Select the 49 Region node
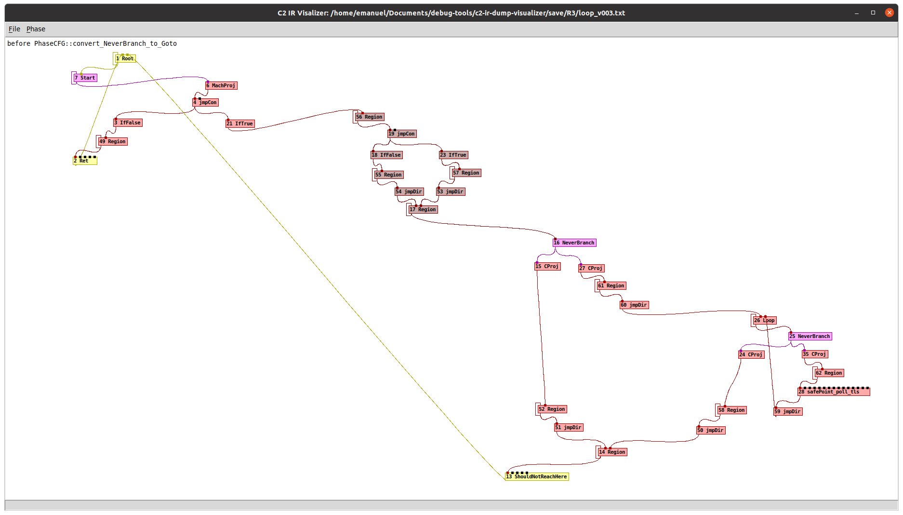This screenshot has height=515, width=903. pyautogui.click(x=113, y=142)
